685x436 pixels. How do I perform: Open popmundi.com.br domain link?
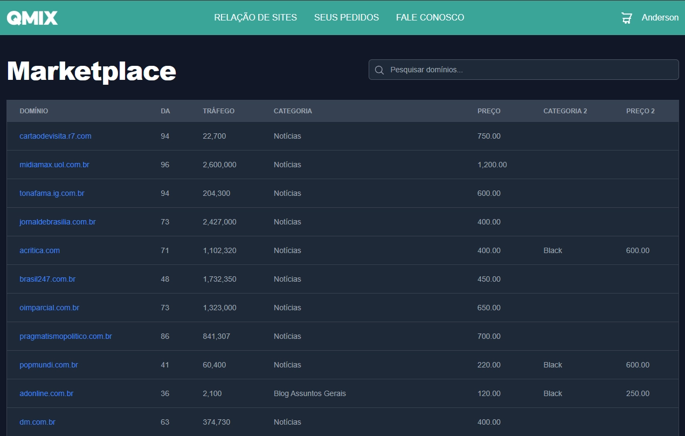click(x=49, y=365)
